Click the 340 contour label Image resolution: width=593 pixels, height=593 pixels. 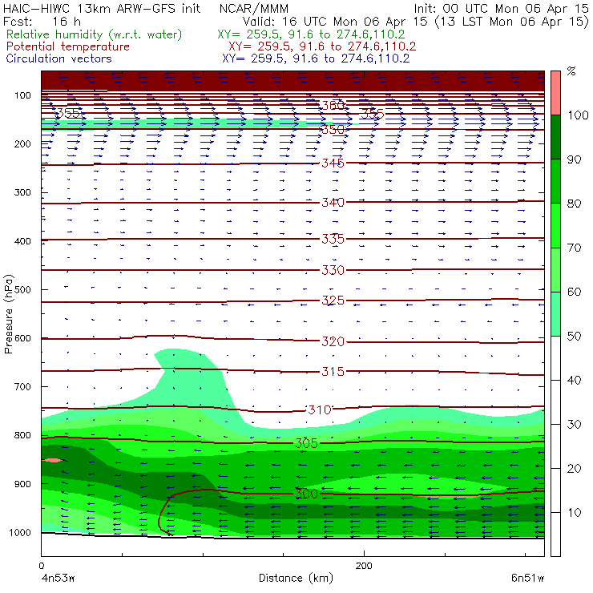[333, 203]
